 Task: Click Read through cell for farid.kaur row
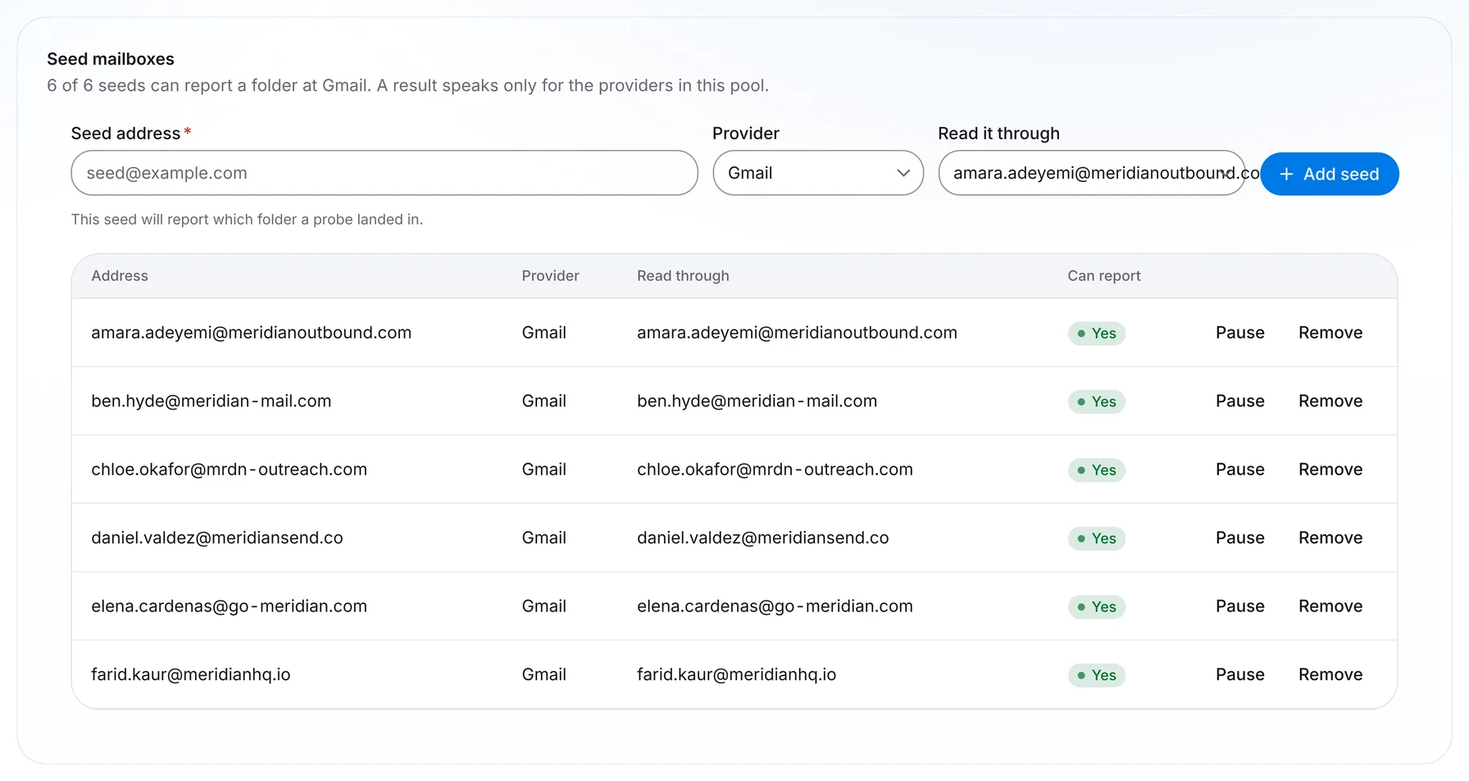[736, 674]
